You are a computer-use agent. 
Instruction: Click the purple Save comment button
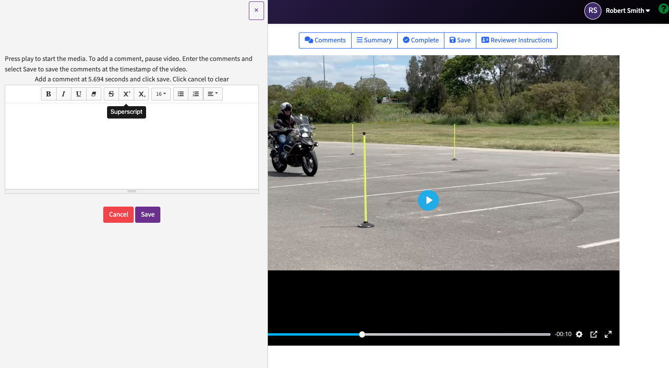[x=148, y=215]
